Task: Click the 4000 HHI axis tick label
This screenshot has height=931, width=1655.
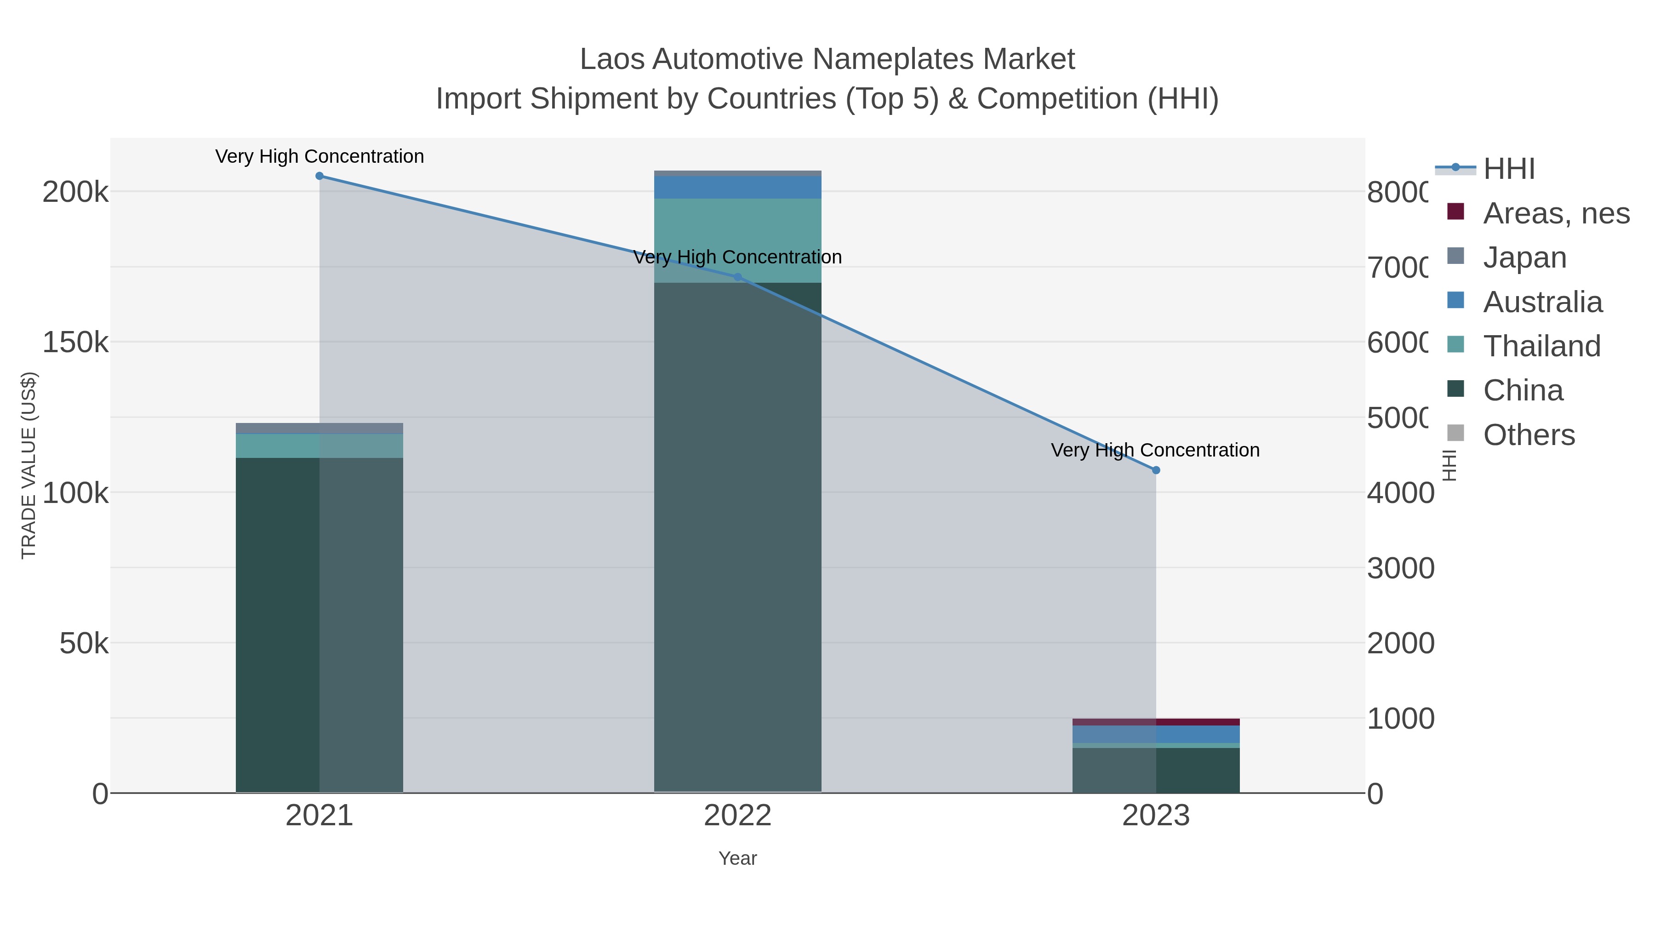Action: [x=1401, y=493]
